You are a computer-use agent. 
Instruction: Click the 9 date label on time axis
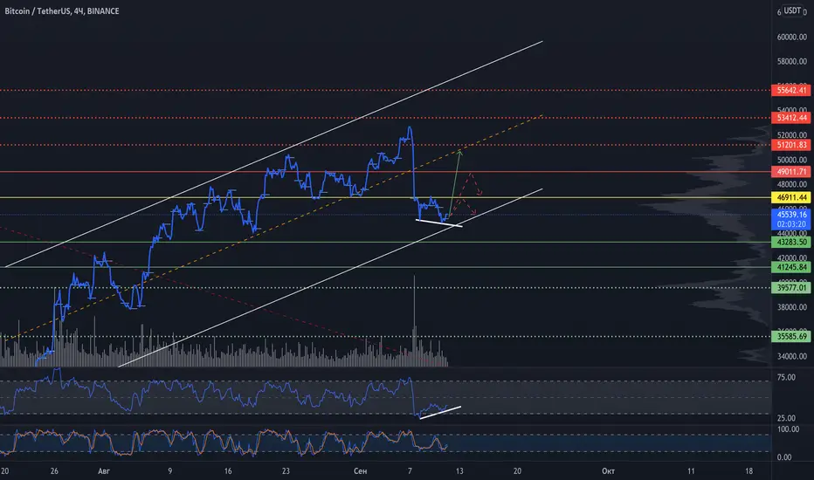[x=169, y=471]
